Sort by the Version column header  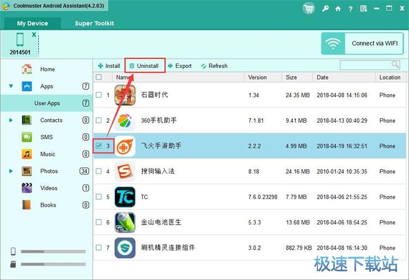coord(263,77)
